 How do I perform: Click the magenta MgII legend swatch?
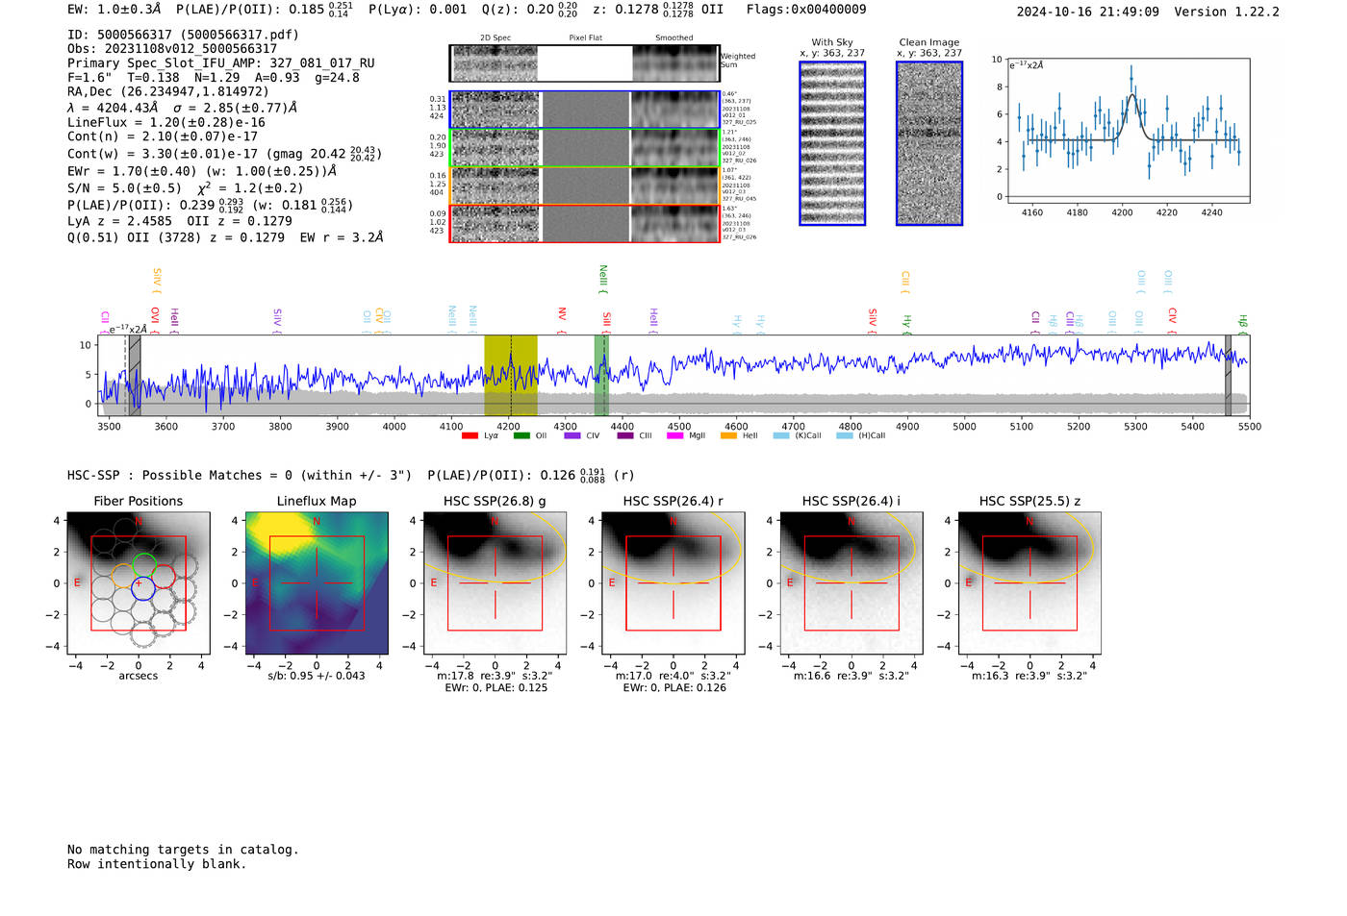pos(674,436)
